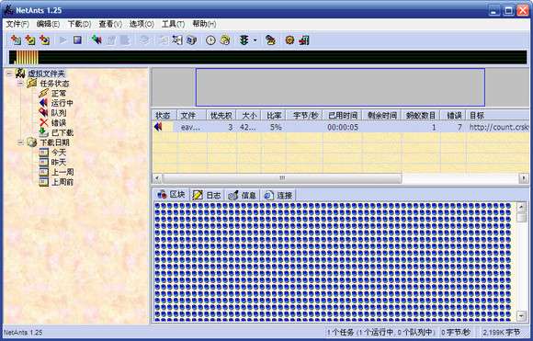
Task: Select 运行中 in the task tree
Action: click(x=62, y=103)
